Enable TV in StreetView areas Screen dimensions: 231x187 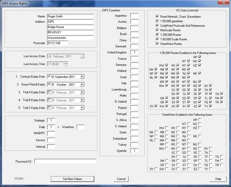click(211, 169)
